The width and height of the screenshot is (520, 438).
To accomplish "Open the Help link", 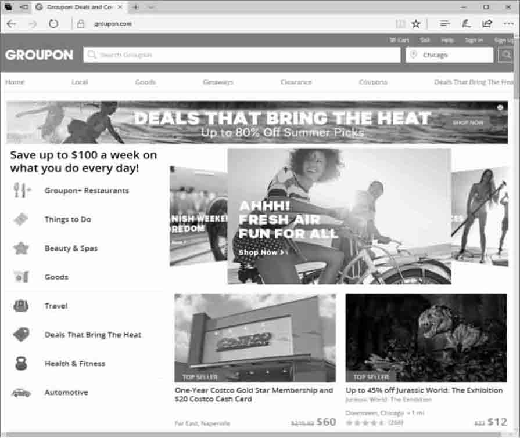I will click(x=447, y=40).
